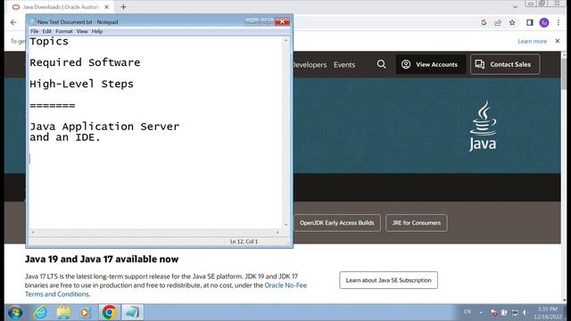This screenshot has height=321, width=571.
Task: Click 'High-Level Steps' line in Notepad
Action: click(x=81, y=84)
